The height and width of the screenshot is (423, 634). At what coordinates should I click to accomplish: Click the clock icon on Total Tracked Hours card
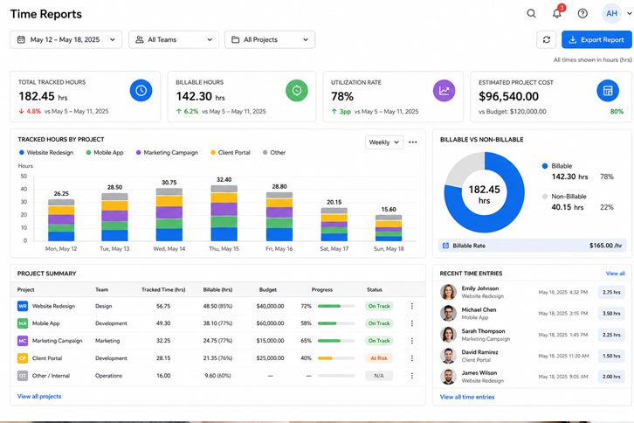point(141,90)
